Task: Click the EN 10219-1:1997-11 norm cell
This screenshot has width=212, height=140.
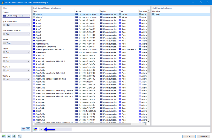Action: point(87,38)
